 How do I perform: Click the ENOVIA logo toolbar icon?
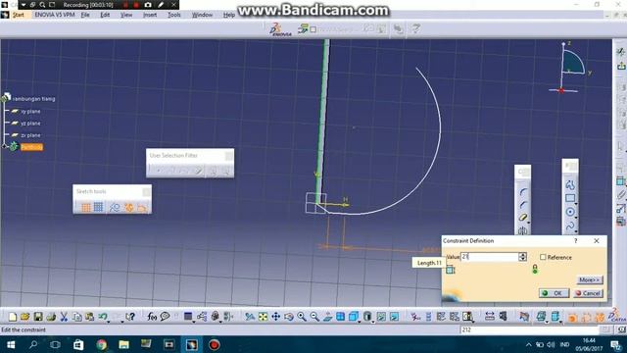pyautogui.click(x=280, y=29)
